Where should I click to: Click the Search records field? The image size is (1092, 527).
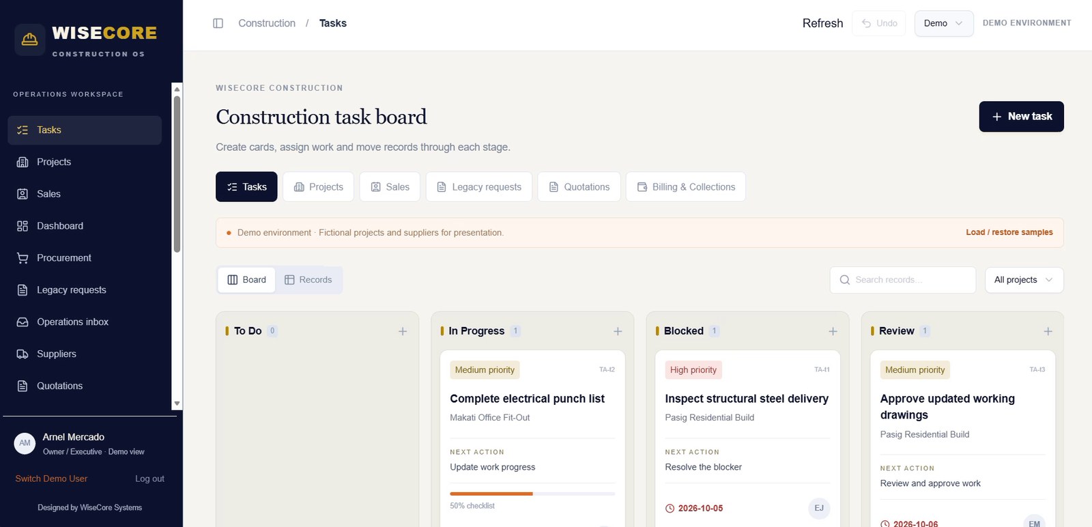click(x=903, y=280)
